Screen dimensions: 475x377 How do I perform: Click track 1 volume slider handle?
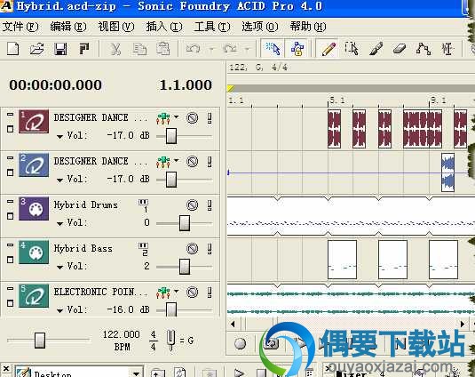click(171, 136)
